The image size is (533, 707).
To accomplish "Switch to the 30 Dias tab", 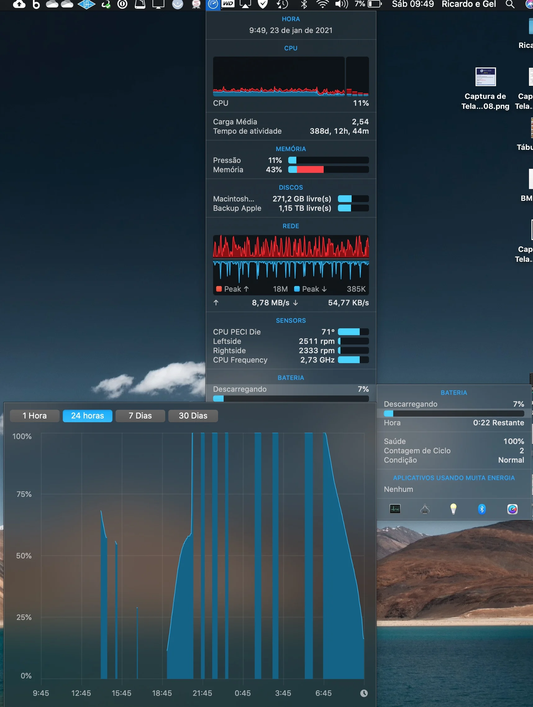I will (193, 415).
